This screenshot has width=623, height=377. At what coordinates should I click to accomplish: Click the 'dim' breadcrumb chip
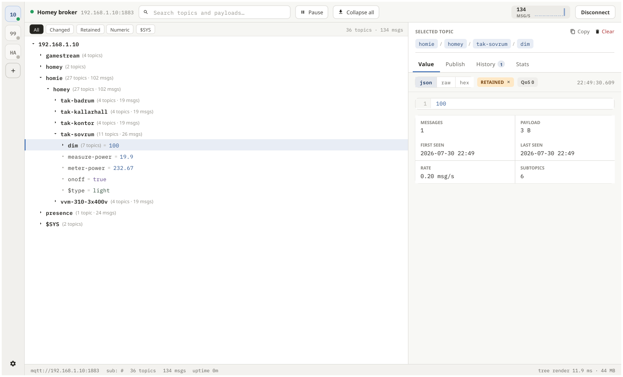(525, 44)
